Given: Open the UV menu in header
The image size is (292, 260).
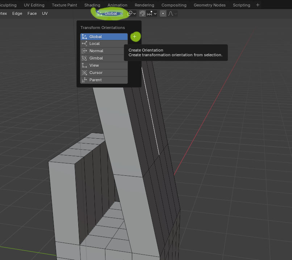Looking at the screenshot, I should (x=45, y=13).
